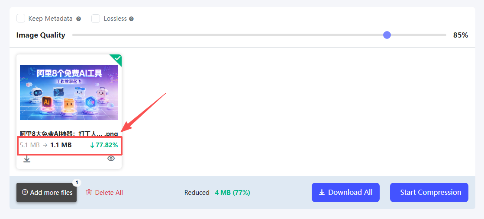The image size is (484, 219).
Task: Preview the image with the eye icon
Action: 111,159
